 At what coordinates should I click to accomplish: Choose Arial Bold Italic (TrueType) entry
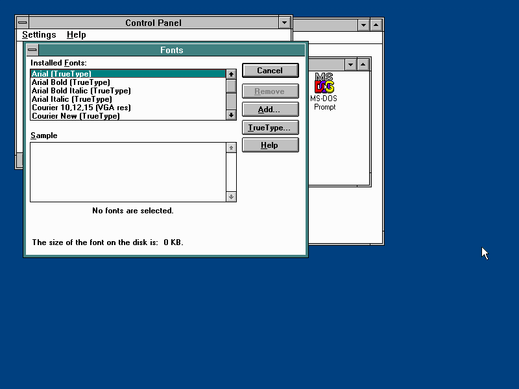(81, 91)
